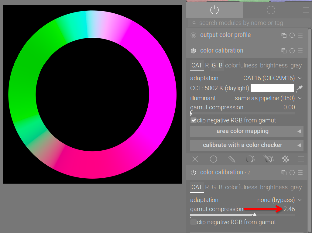This screenshot has height=233, width=312.
Task: Uncheck clip negative RGB from gamut (first module)
Action: pos(194,120)
